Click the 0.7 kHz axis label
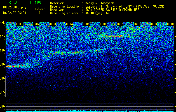 (3, 92)
